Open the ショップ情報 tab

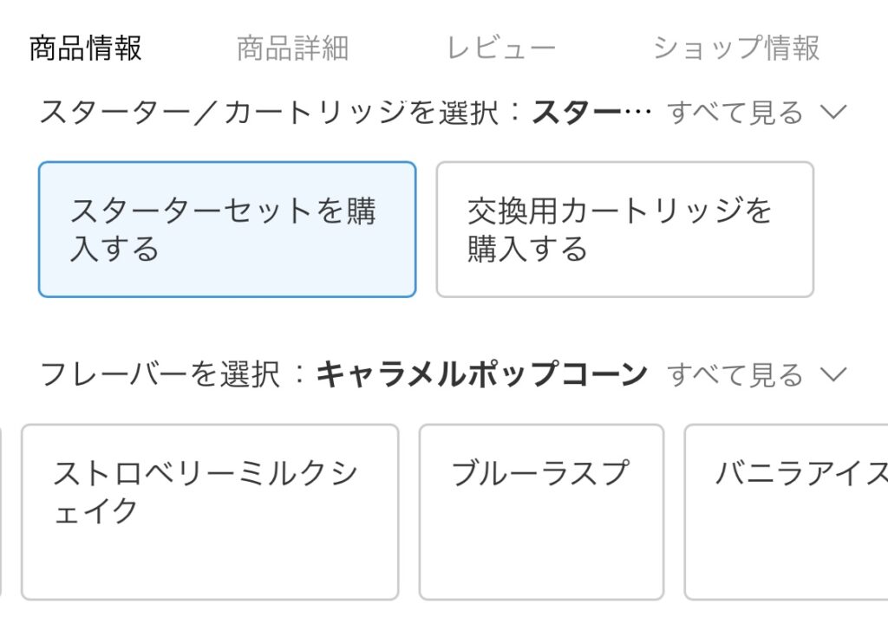pos(735,49)
